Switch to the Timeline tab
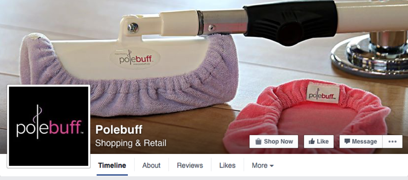Screen dimensions: 408x180 pos(112,165)
